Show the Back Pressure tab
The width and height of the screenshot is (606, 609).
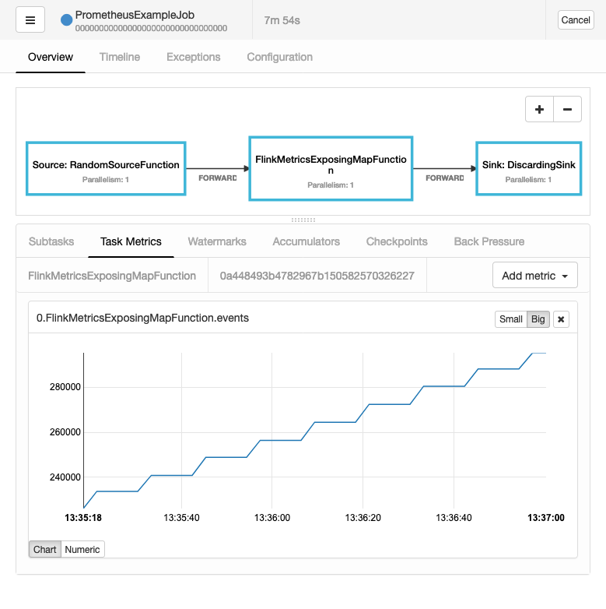[489, 241]
